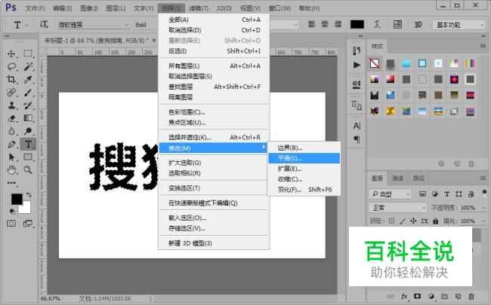Select the Horizontal Type tool

(28, 145)
